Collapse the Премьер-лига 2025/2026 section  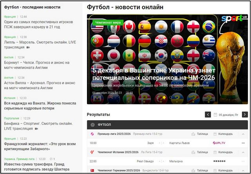[243, 134]
